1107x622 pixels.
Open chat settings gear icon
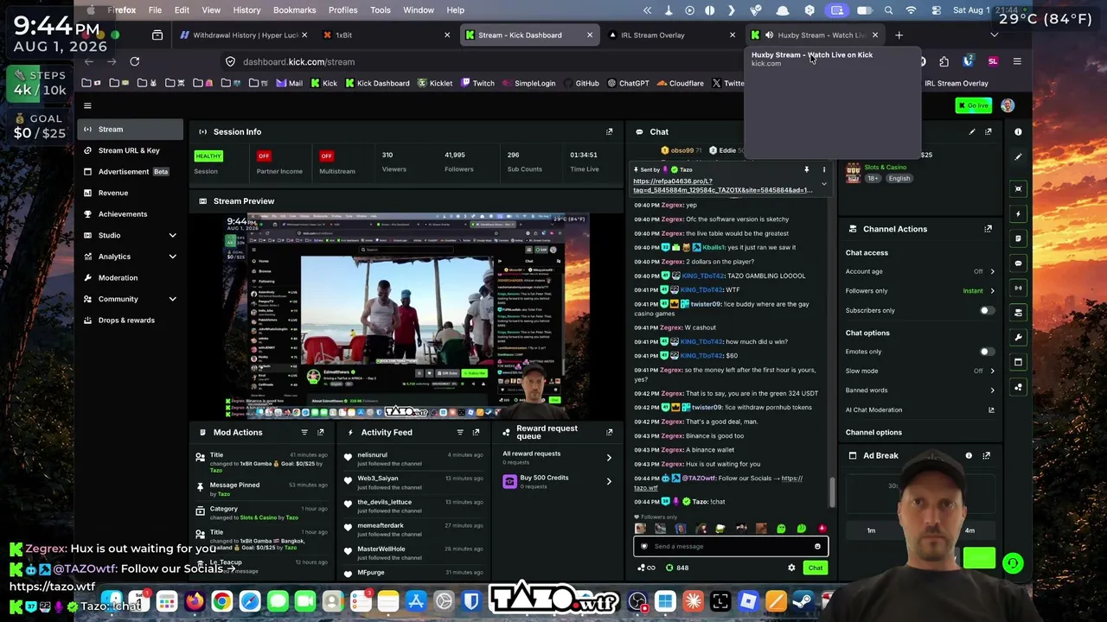[791, 568]
